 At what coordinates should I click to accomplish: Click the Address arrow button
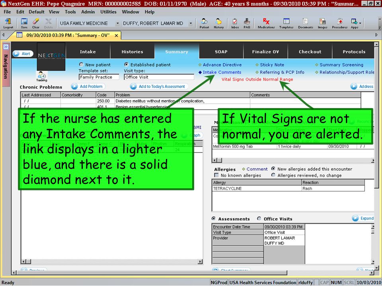[362, 86]
